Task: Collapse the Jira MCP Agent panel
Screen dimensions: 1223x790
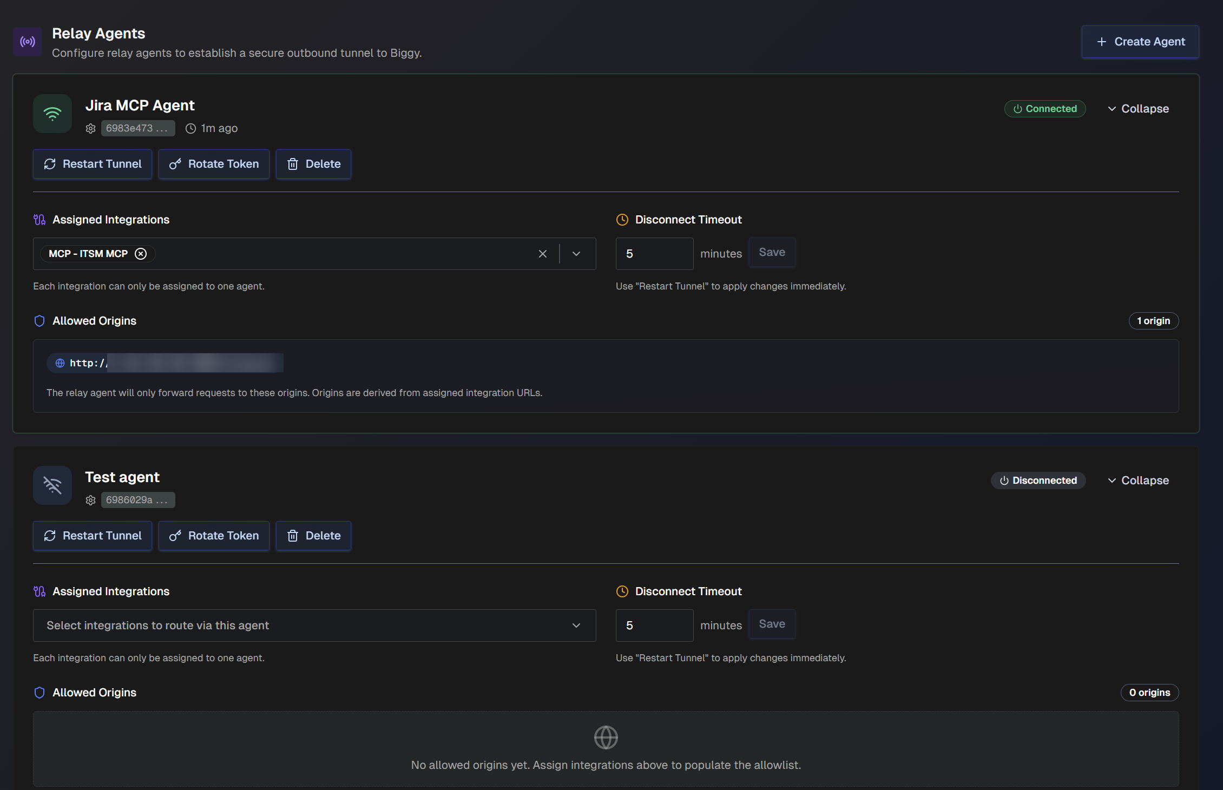Action: click(1138, 109)
